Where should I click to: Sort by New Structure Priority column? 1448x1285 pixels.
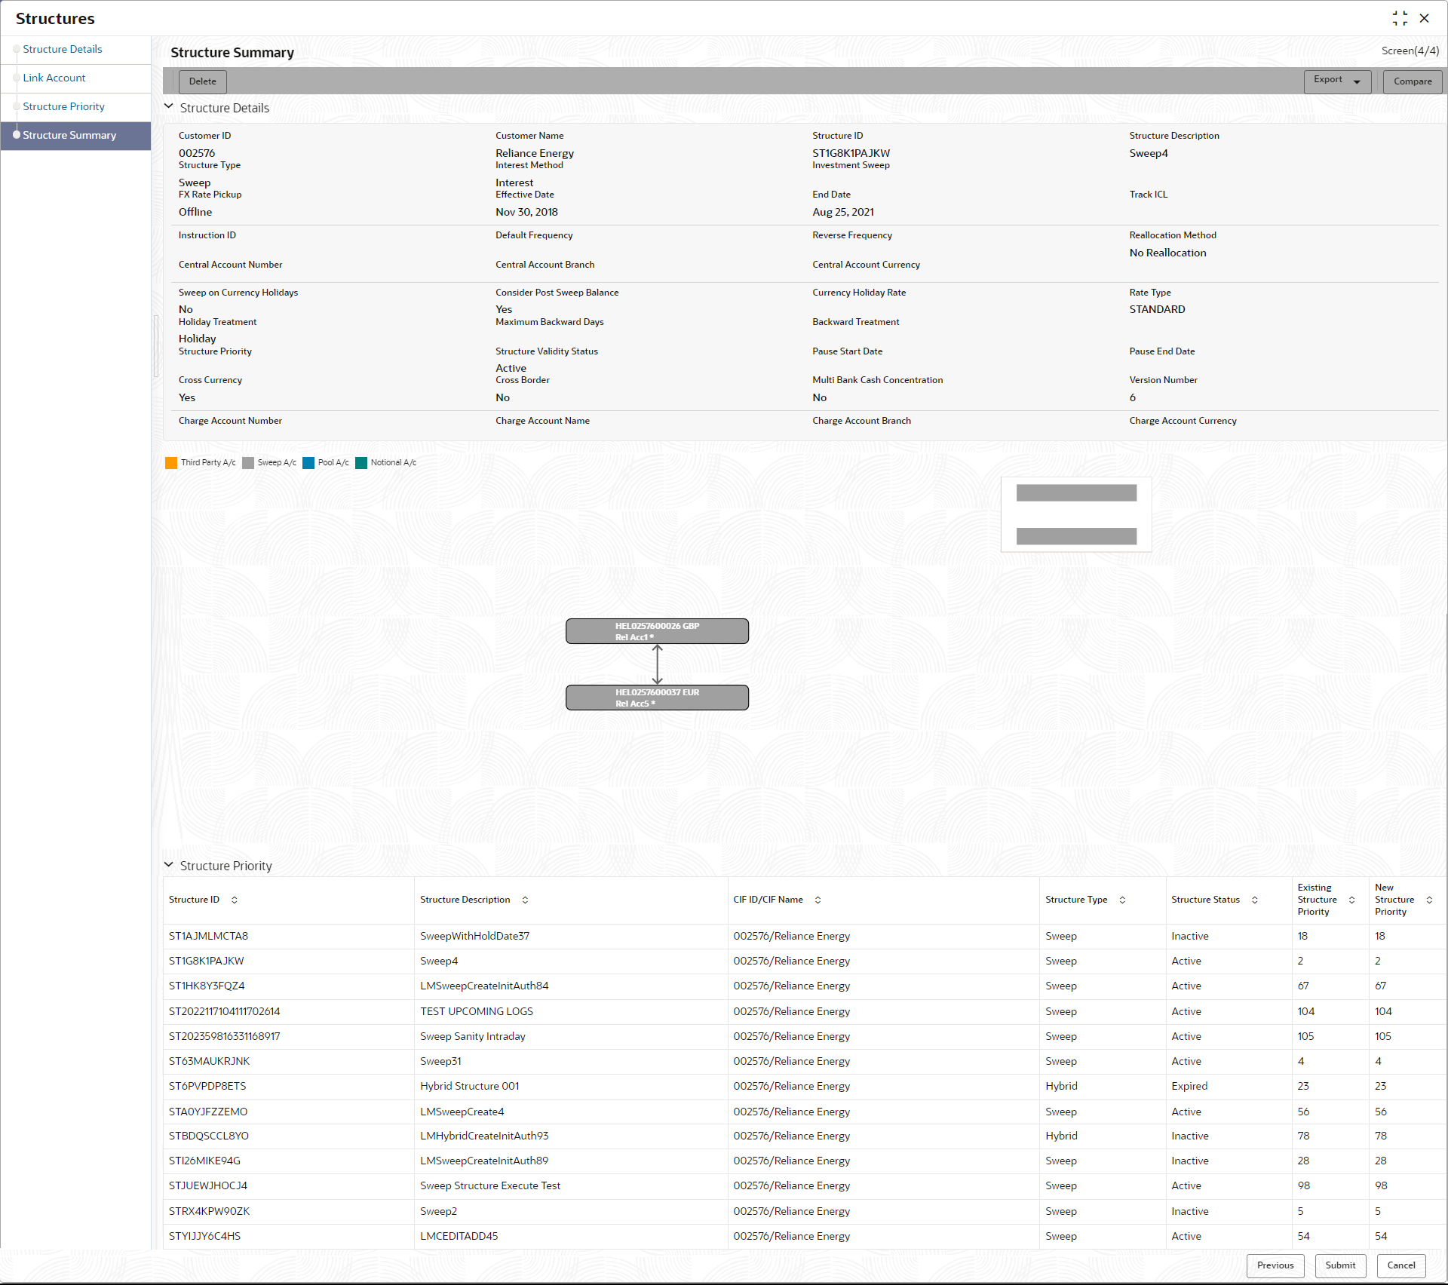pyautogui.click(x=1429, y=900)
